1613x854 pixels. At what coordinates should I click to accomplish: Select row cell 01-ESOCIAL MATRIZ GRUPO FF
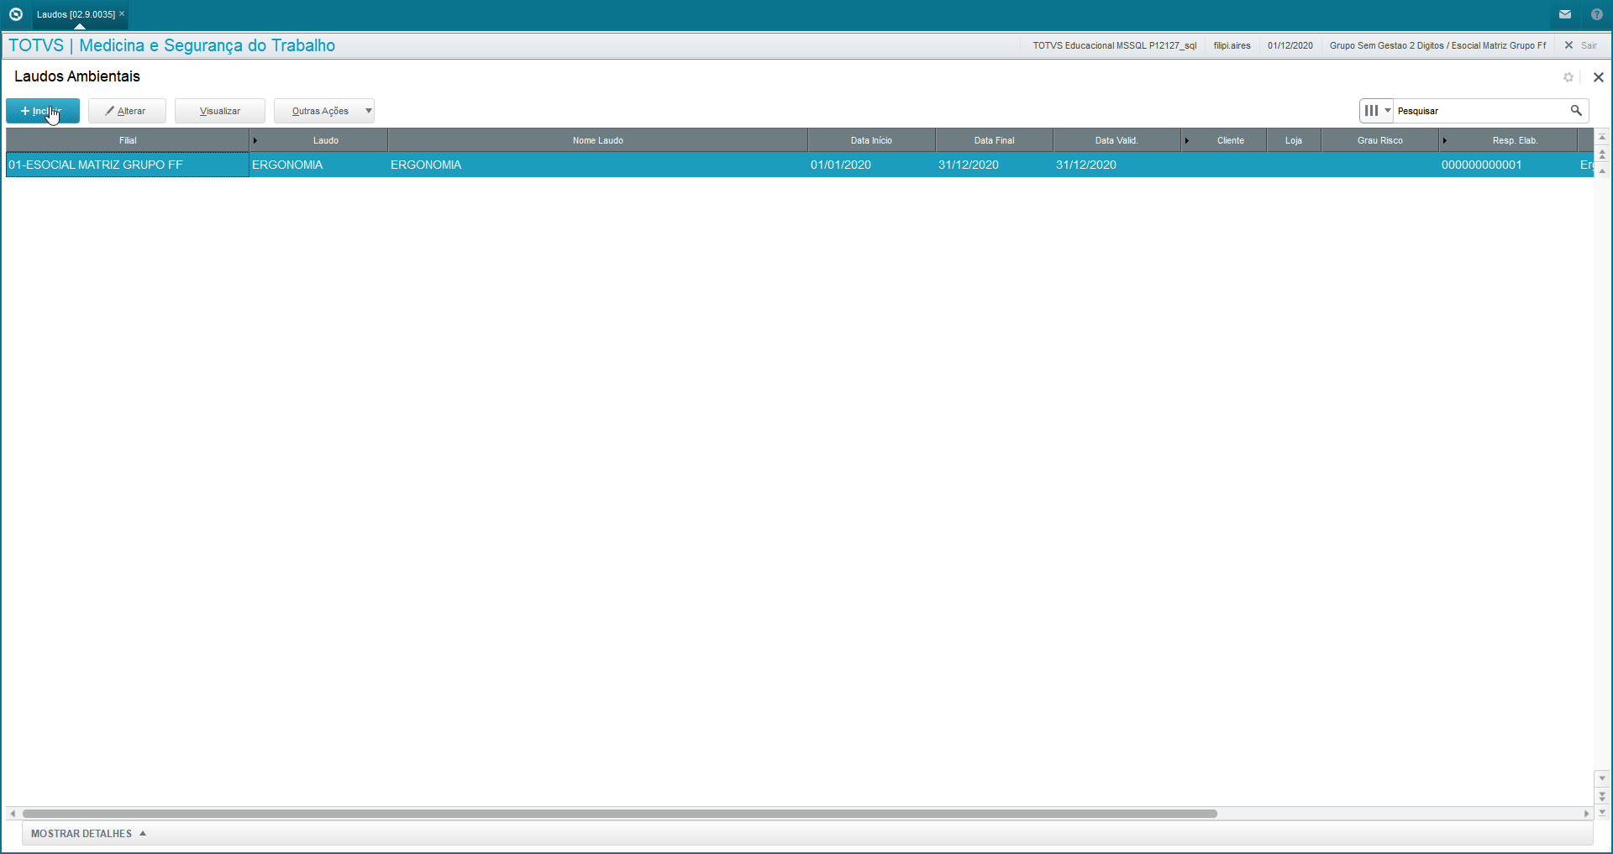pos(128,165)
